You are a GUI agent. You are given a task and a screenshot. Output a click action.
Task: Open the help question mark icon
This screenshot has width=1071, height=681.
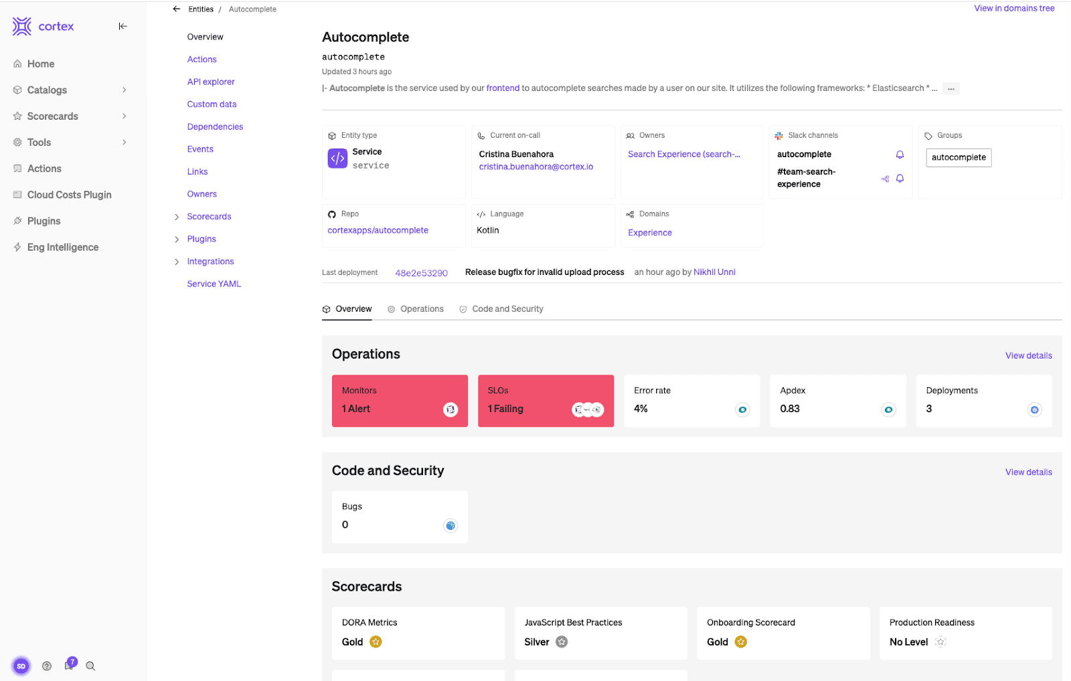click(47, 666)
